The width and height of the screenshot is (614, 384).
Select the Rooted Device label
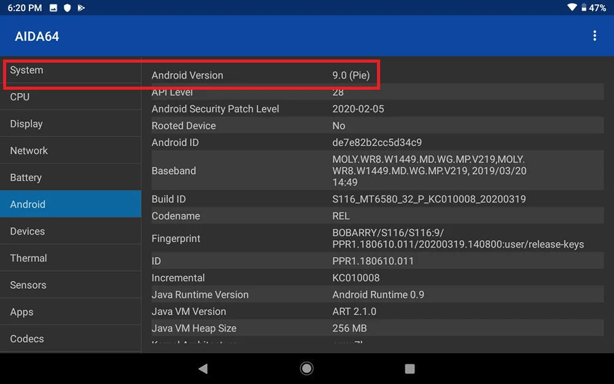tap(184, 126)
